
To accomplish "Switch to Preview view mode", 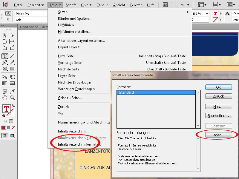I will point(12,135).
